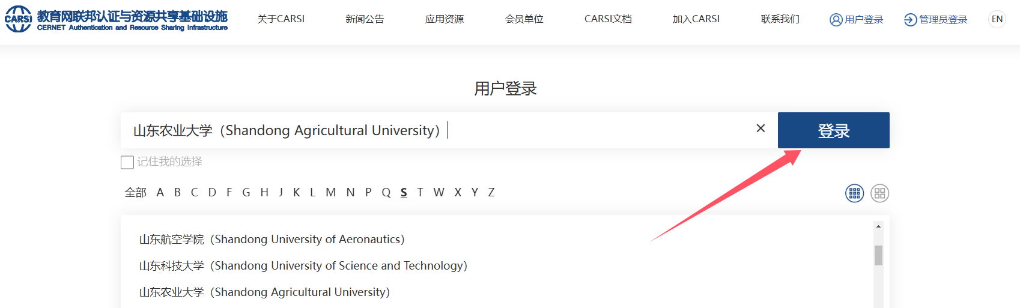The height and width of the screenshot is (308, 1020).
Task: Open the 新闻公告 menu
Action: tap(365, 19)
